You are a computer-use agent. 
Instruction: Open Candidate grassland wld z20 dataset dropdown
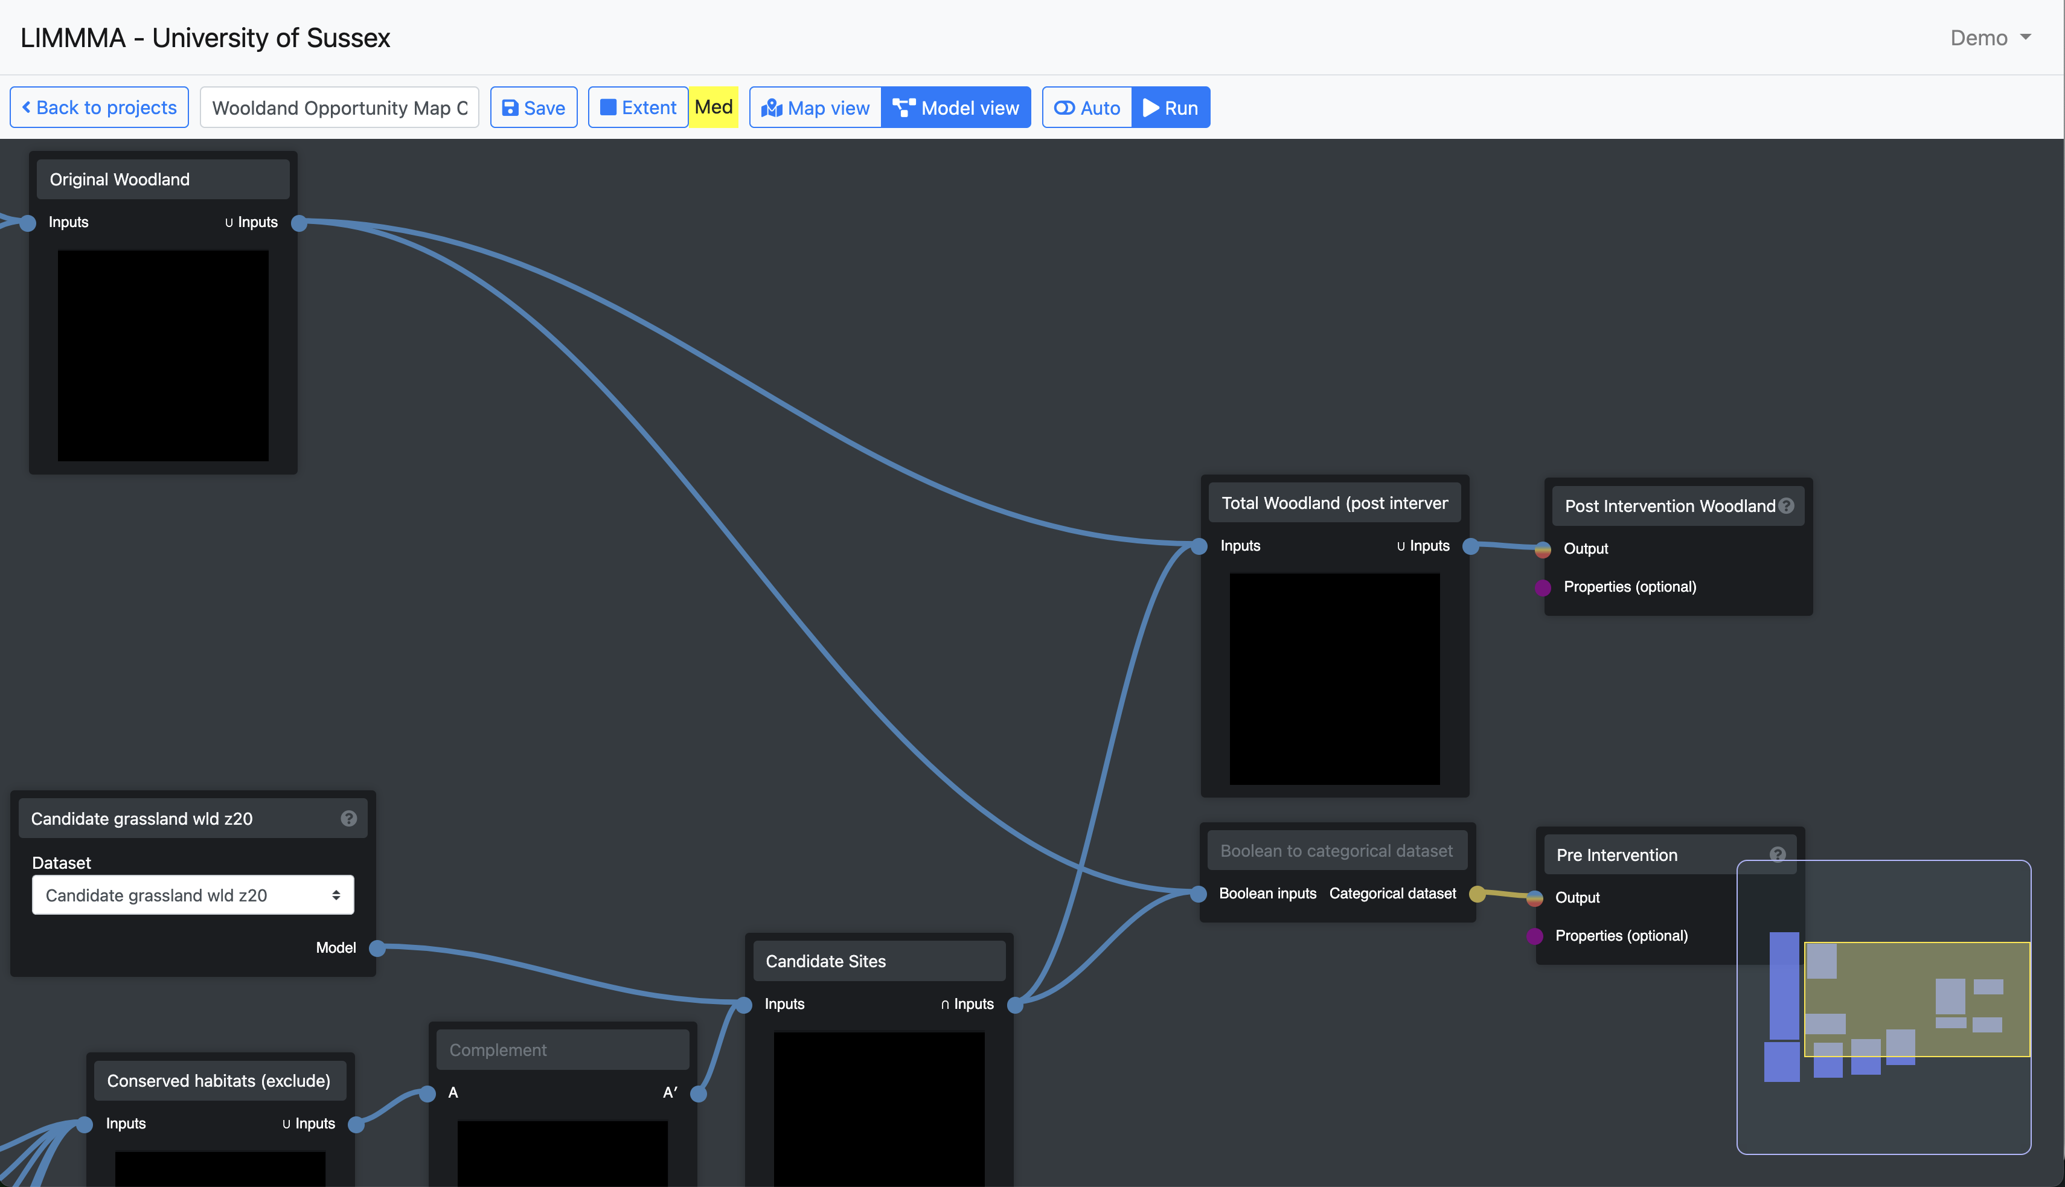pos(193,895)
